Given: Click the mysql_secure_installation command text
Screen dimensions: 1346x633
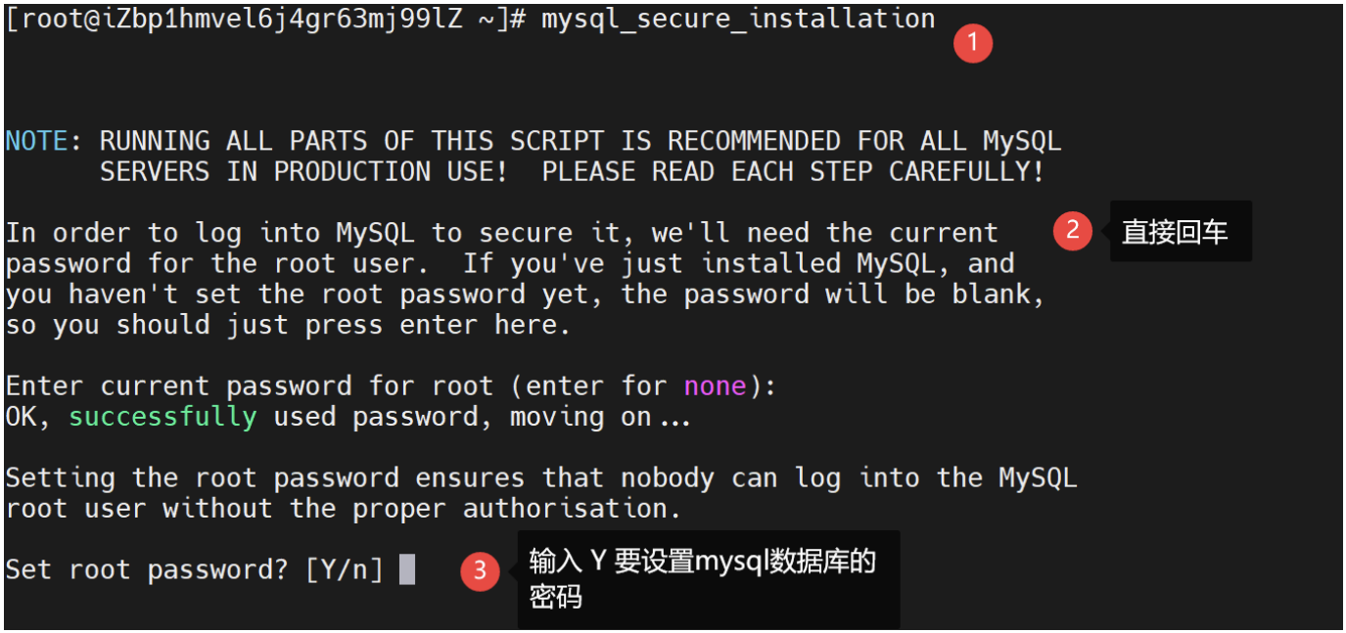Looking at the screenshot, I should 738,18.
